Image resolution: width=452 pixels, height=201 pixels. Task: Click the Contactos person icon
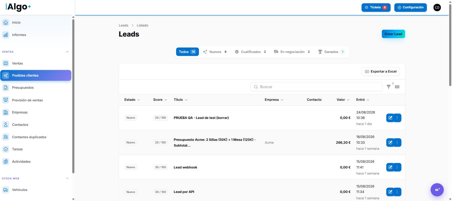point(5,125)
